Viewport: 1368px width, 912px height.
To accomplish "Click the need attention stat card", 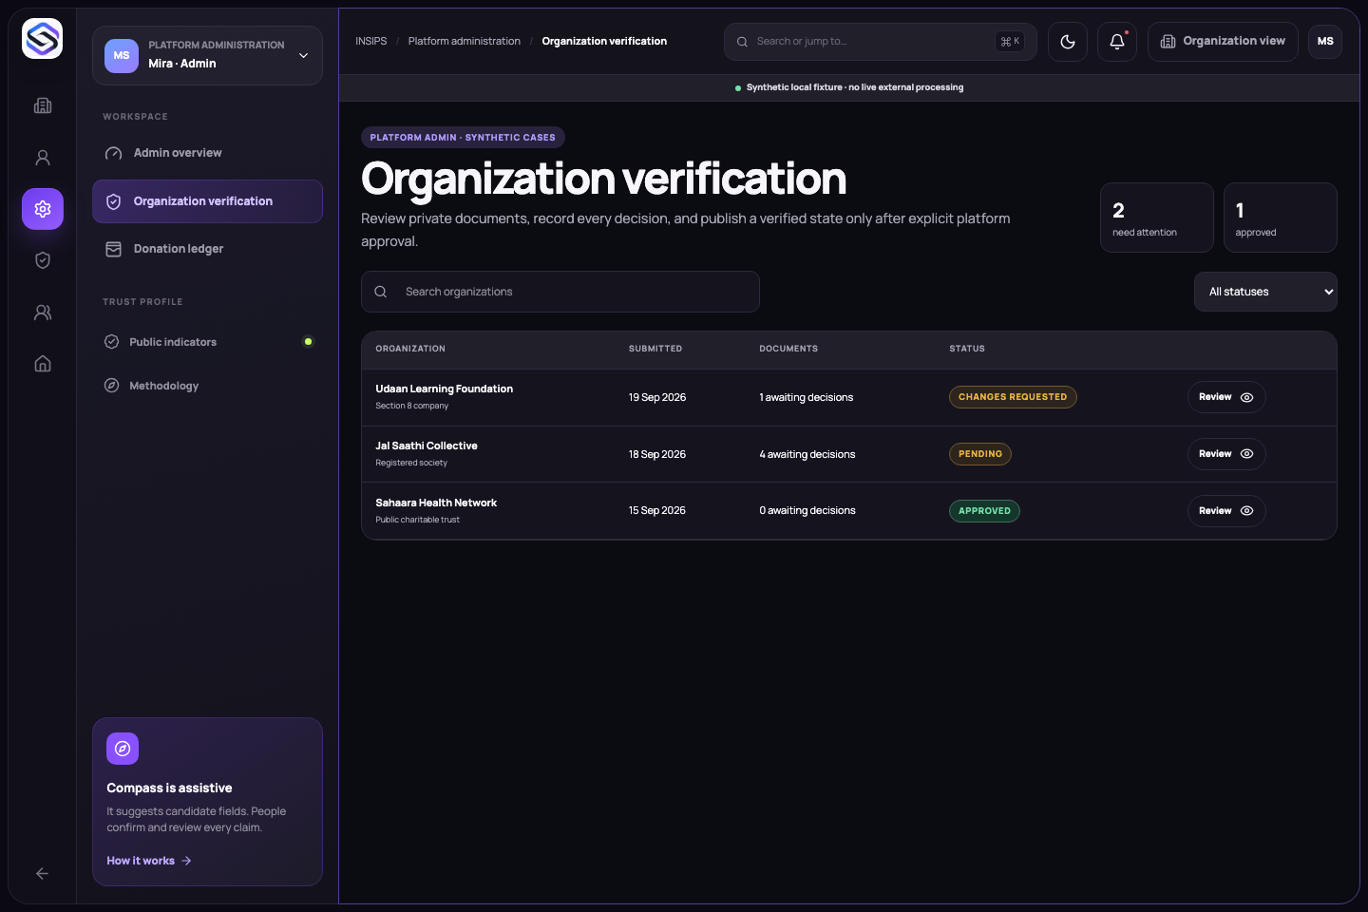I will click(1157, 218).
